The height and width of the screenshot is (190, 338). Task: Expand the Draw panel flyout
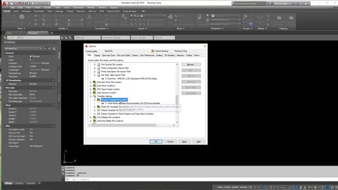tap(21, 28)
